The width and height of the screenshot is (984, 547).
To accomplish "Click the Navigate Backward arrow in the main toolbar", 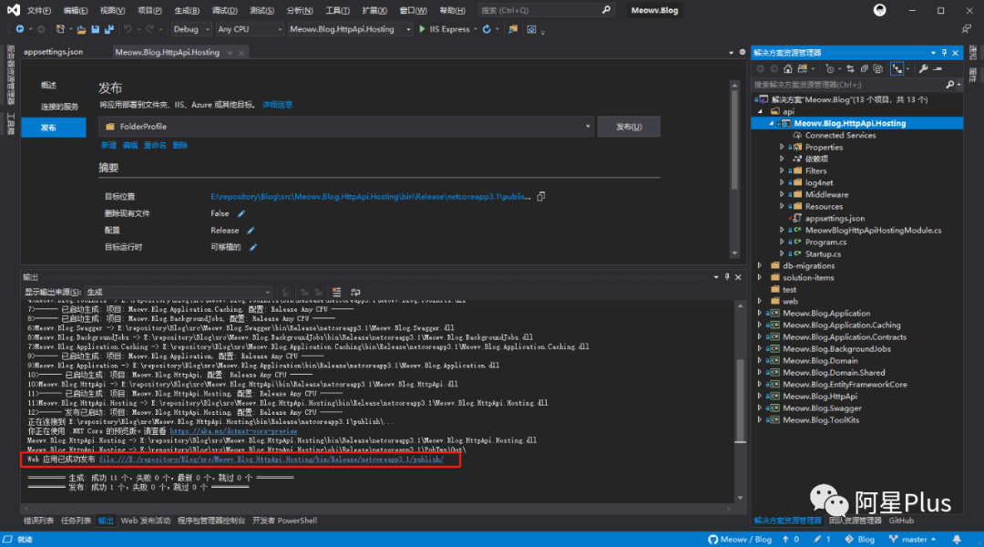I will (x=20, y=29).
